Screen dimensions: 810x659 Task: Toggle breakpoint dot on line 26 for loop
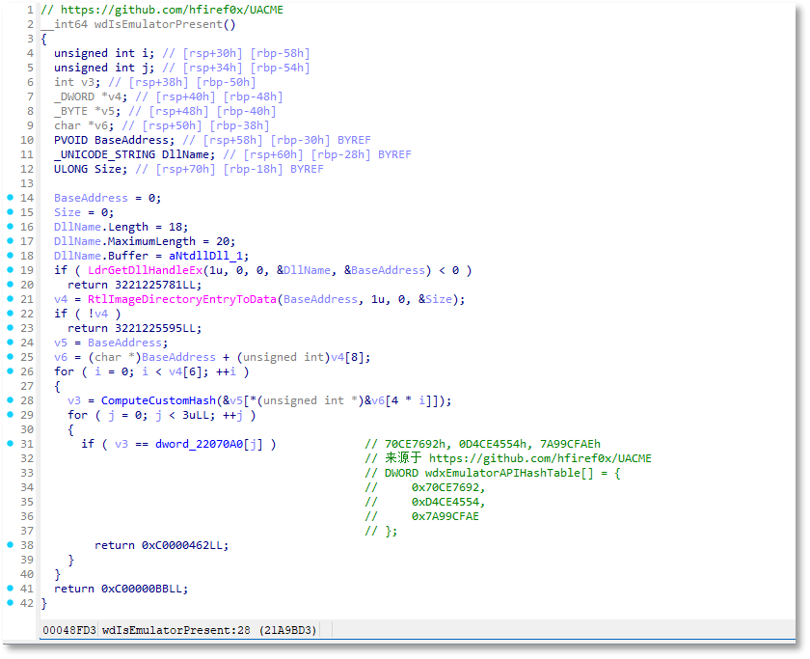(x=11, y=371)
